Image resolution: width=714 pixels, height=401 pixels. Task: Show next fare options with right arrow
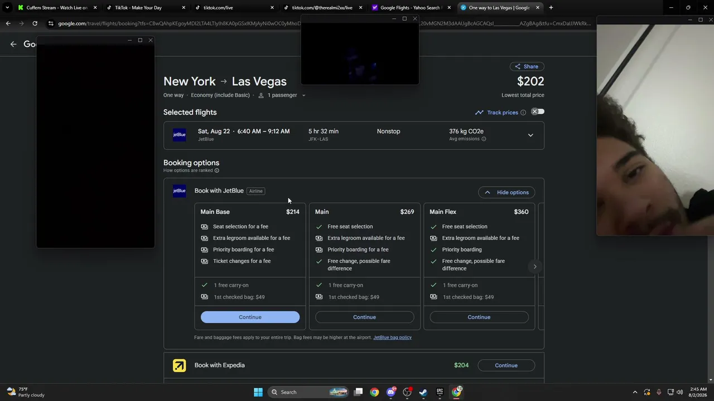(534, 266)
